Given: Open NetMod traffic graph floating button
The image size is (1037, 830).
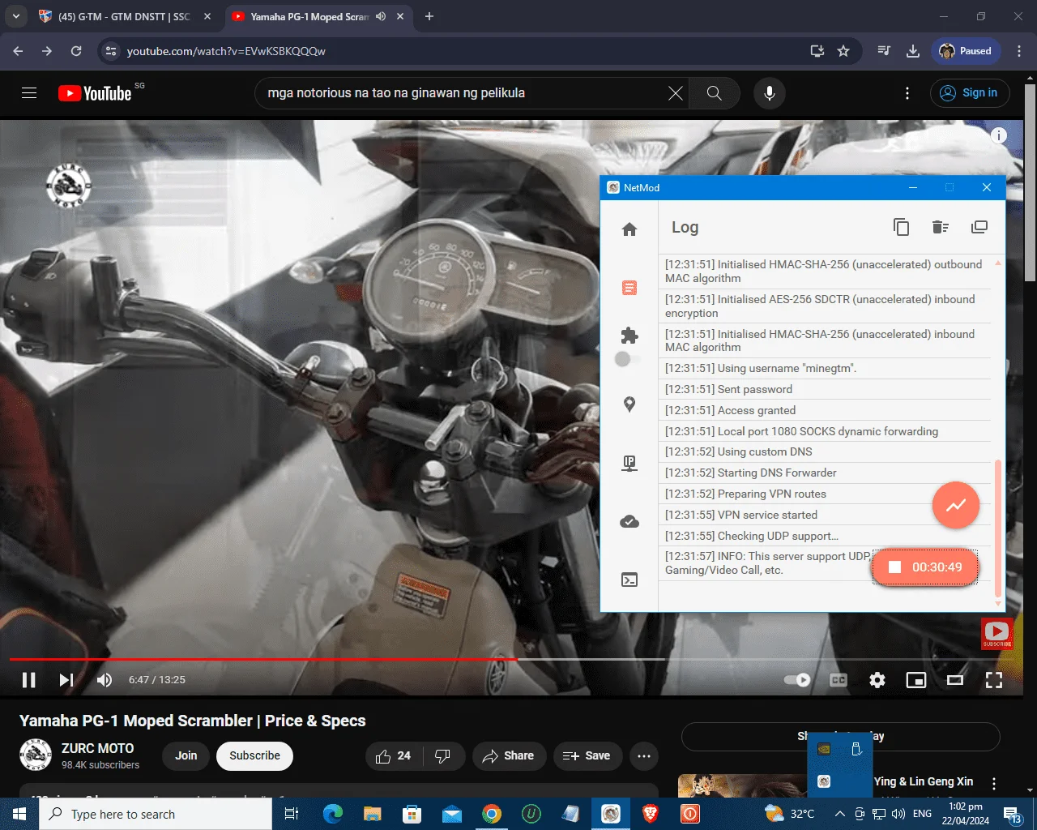Looking at the screenshot, I should pyautogui.click(x=956, y=505).
